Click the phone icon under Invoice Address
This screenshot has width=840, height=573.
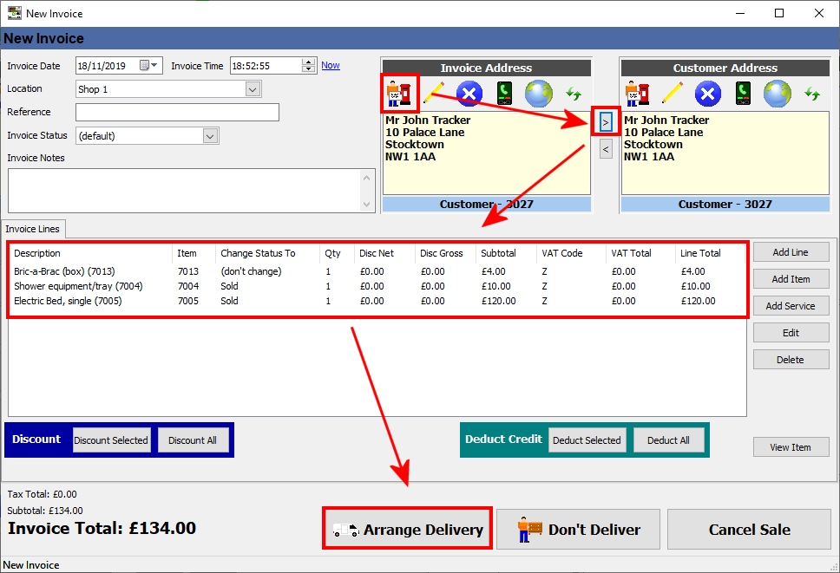tap(504, 93)
